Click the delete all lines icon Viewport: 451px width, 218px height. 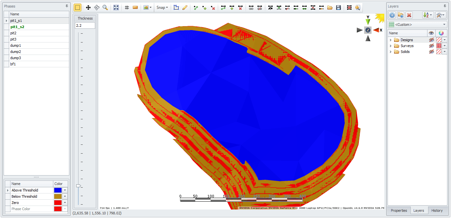[x=349, y=7]
